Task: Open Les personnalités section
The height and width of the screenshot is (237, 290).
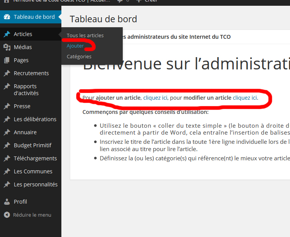Action: coord(31,184)
